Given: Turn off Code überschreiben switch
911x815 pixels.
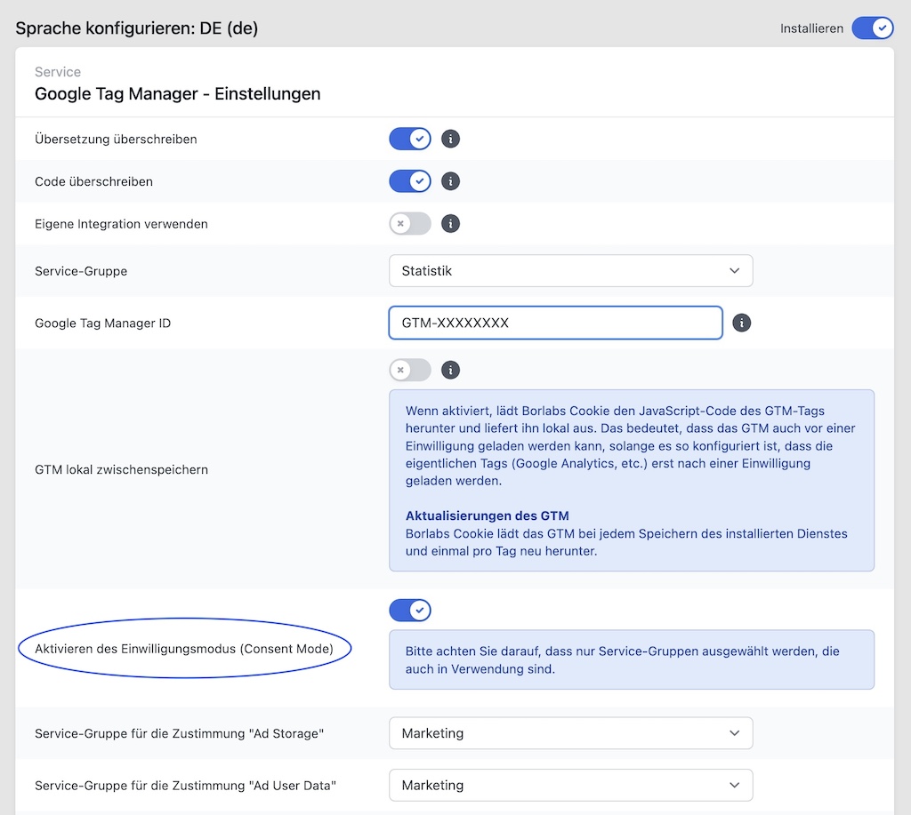Looking at the screenshot, I should click(x=410, y=181).
